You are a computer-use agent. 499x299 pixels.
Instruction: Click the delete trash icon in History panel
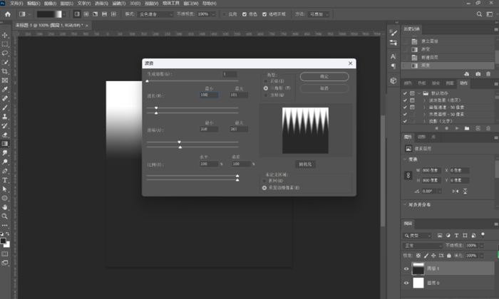point(488,74)
